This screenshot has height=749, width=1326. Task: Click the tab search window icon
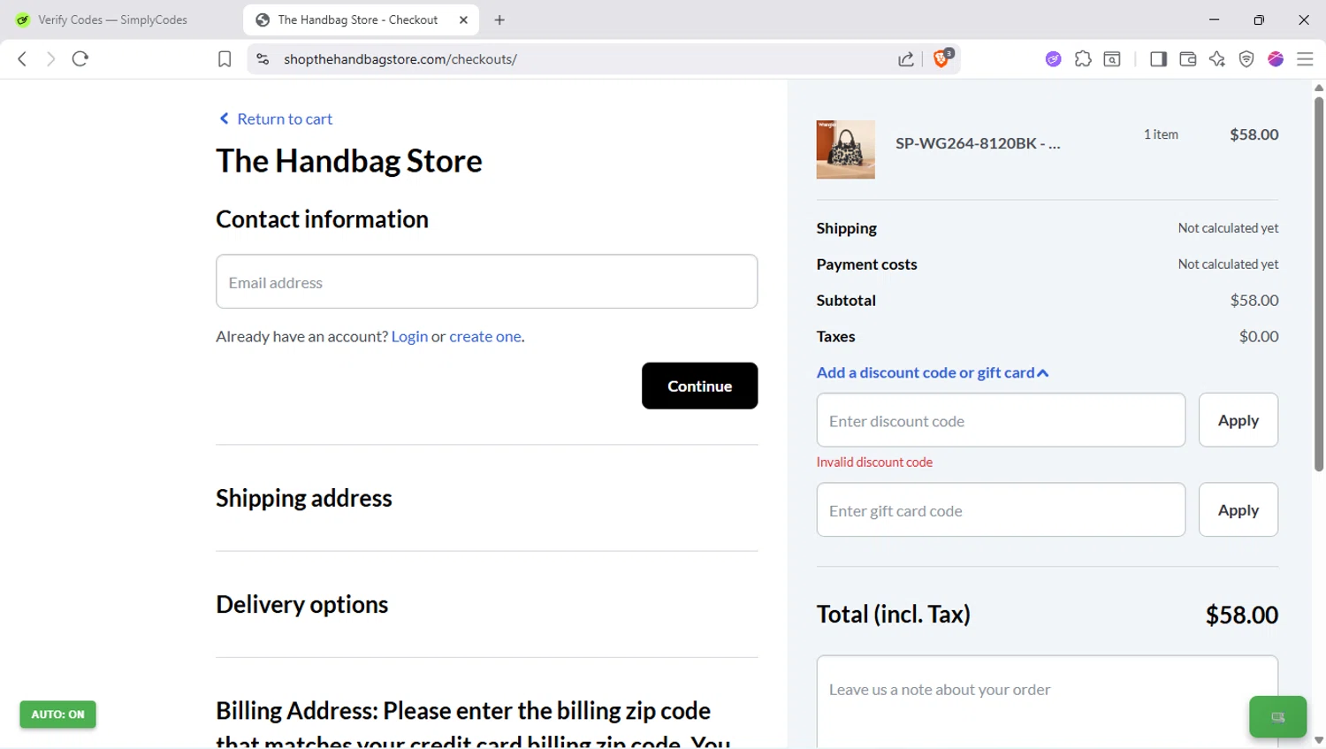coord(1112,59)
